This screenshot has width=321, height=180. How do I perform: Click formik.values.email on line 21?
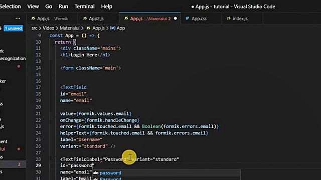[104, 113]
